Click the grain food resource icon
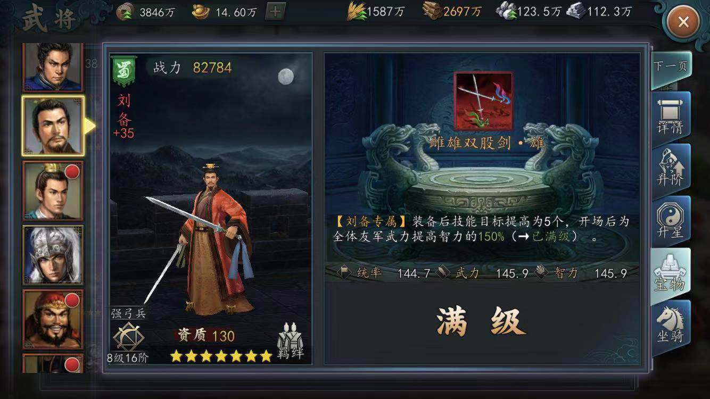710x399 pixels. (x=356, y=12)
